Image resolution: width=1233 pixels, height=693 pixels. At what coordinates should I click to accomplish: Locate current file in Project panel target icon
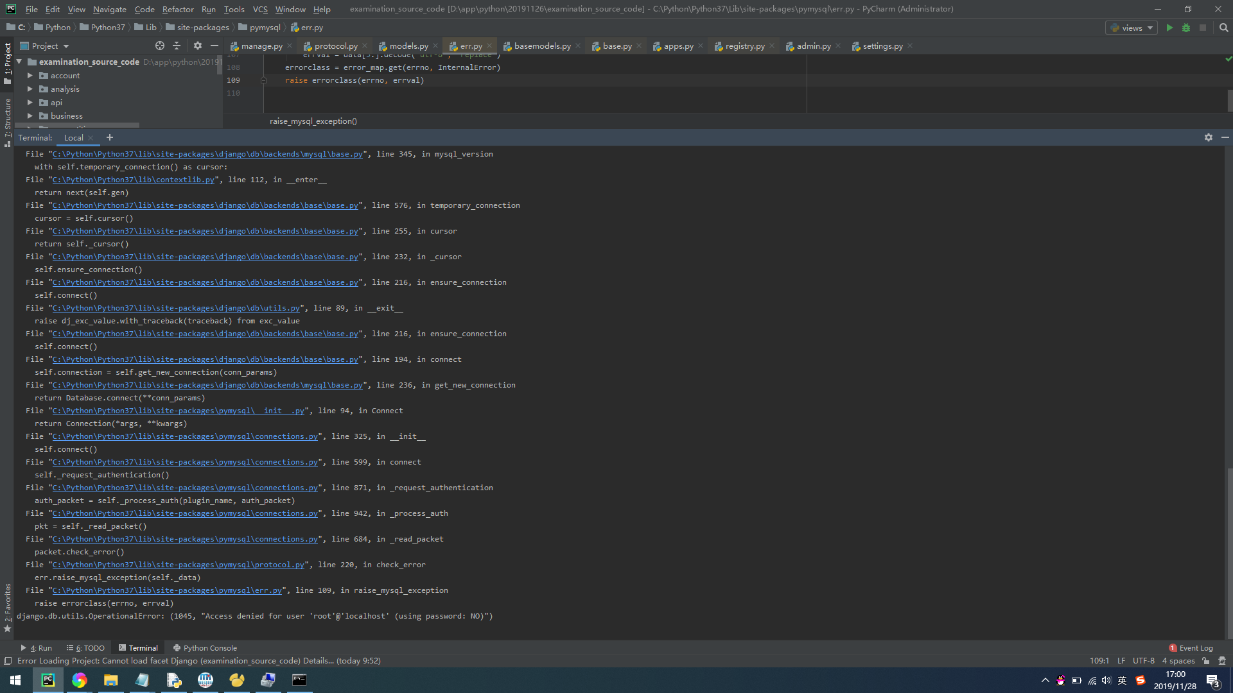coord(159,46)
